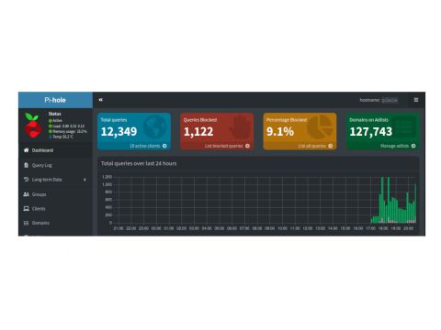Click the Domains on Adlists card title
441x330 pixels.
pos(368,120)
